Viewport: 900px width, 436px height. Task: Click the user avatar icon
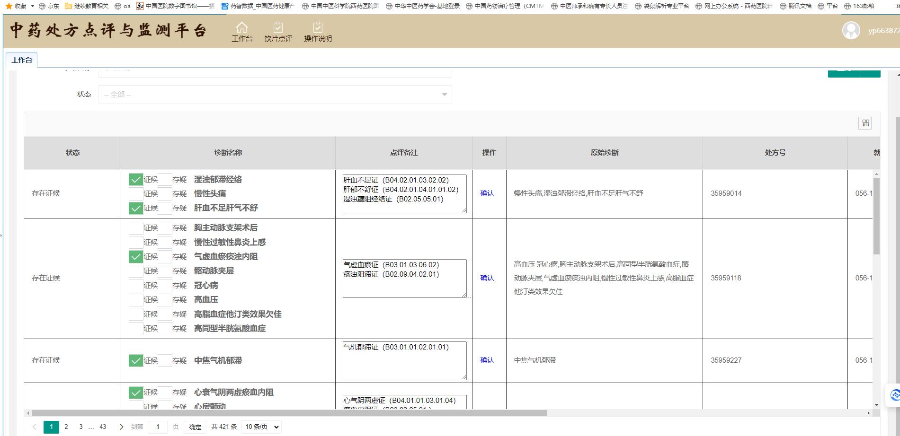tap(851, 31)
